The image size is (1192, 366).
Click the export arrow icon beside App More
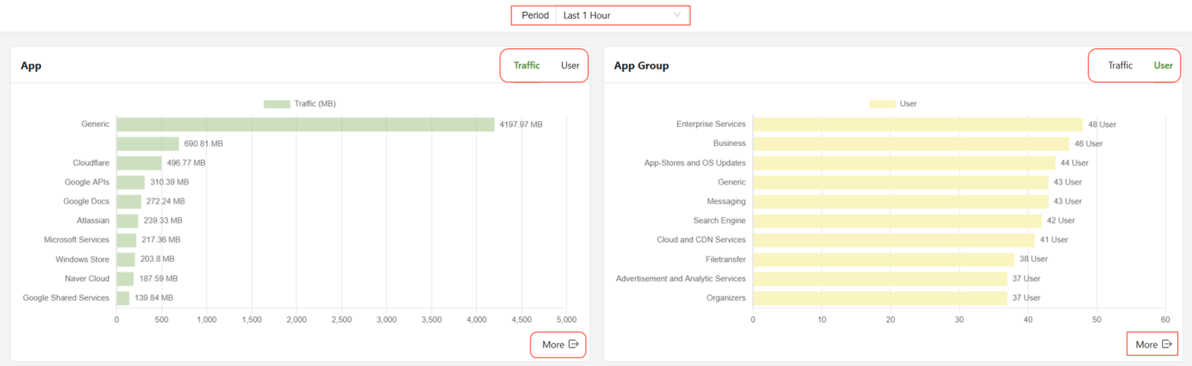point(574,344)
